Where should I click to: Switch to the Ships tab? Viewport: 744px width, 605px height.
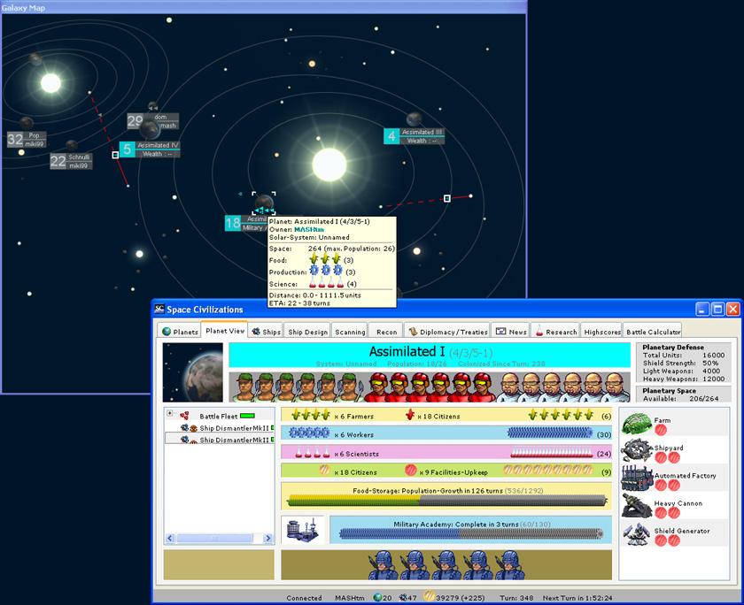(x=265, y=332)
